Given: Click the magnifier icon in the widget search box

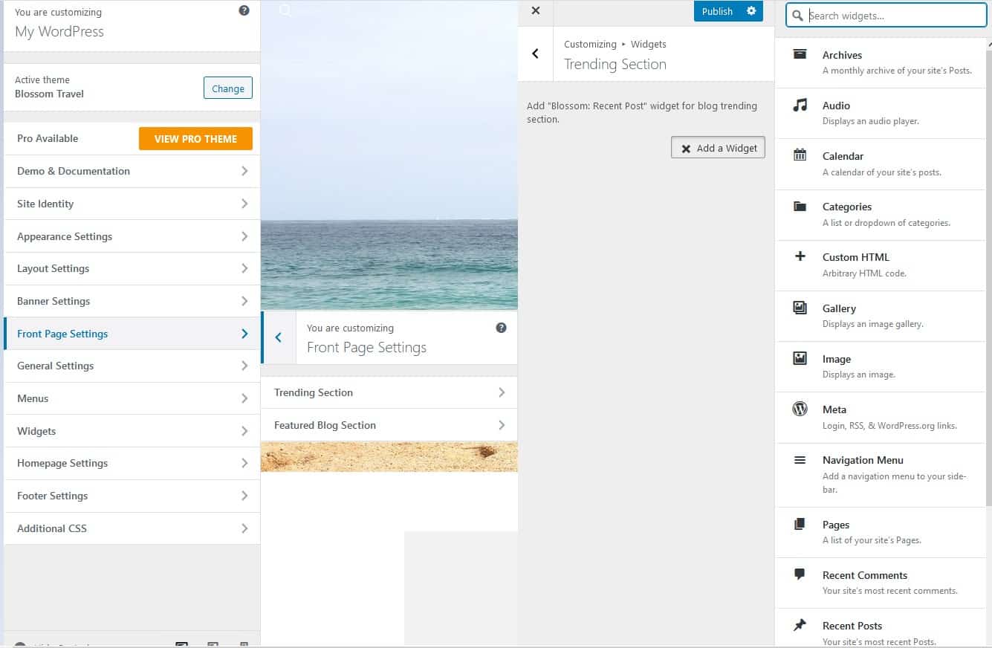Looking at the screenshot, I should tap(798, 16).
